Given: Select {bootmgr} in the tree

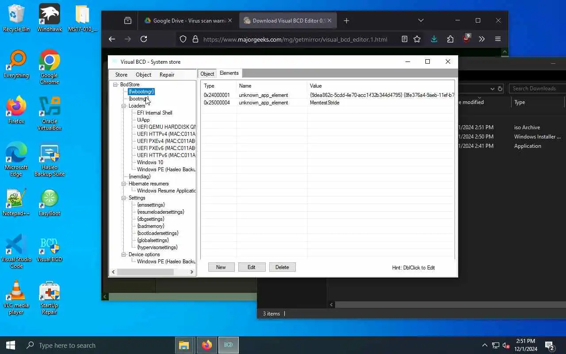Looking at the screenshot, I should 138,99.
